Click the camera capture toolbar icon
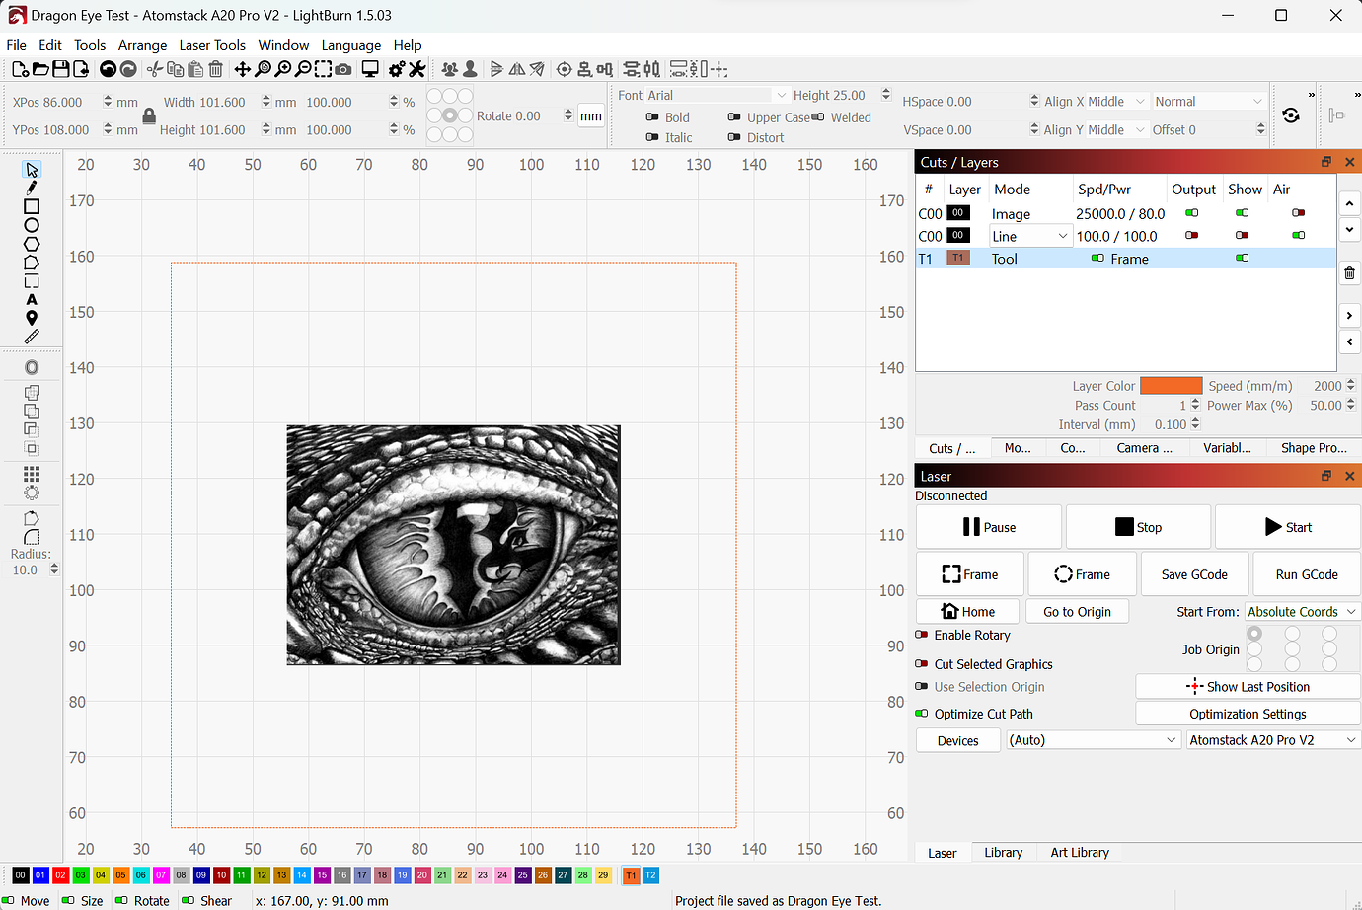This screenshot has width=1362, height=910. pos(343,69)
